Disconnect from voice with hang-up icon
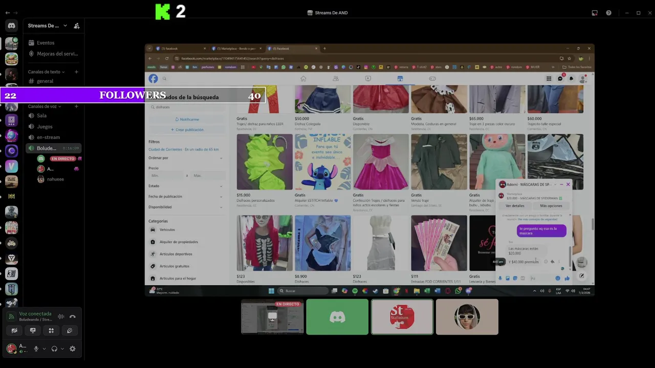The width and height of the screenshot is (655, 368). [72, 317]
